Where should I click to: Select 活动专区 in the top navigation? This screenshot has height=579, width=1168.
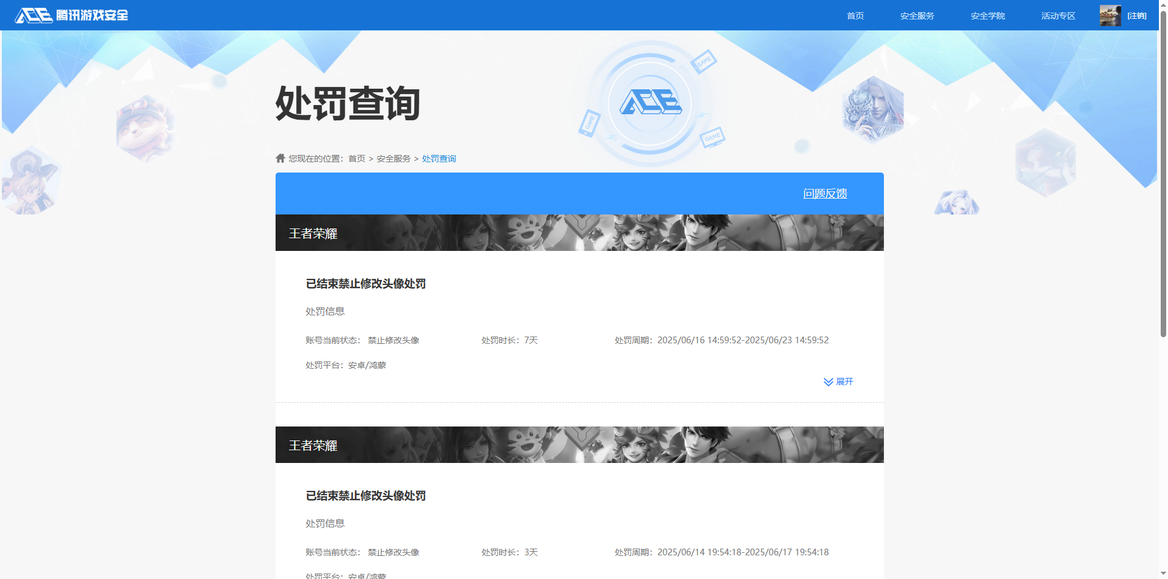pos(1057,15)
